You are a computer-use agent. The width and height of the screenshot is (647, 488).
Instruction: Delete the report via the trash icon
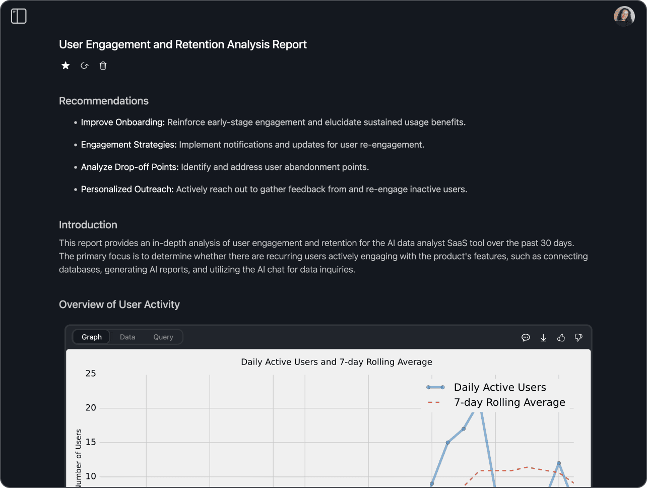103,66
